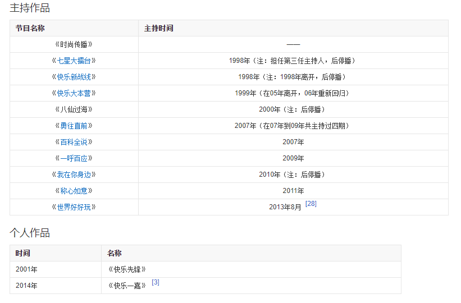Go to the 称心如意 link
Viewport: 461px width, 303px height.
[74, 191]
